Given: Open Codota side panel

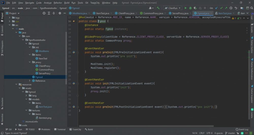Looking at the screenshot, I should tap(252, 113).
